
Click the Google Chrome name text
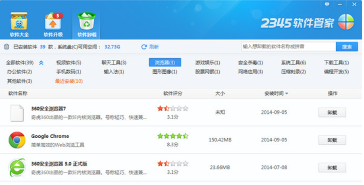pos(50,136)
